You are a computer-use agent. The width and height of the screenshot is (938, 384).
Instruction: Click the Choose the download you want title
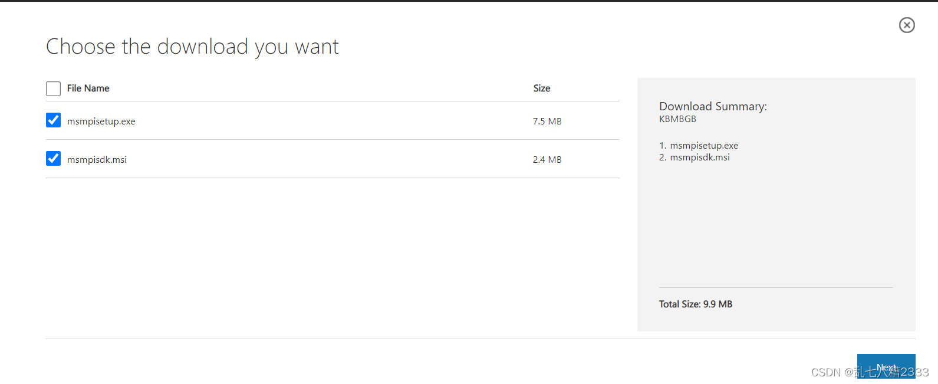pyautogui.click(x=192, y=47)
